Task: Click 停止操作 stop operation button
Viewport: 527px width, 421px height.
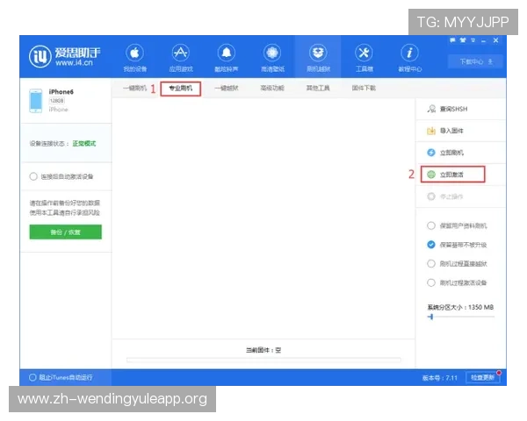Action: pyautogui.click(x=460, y=196)
